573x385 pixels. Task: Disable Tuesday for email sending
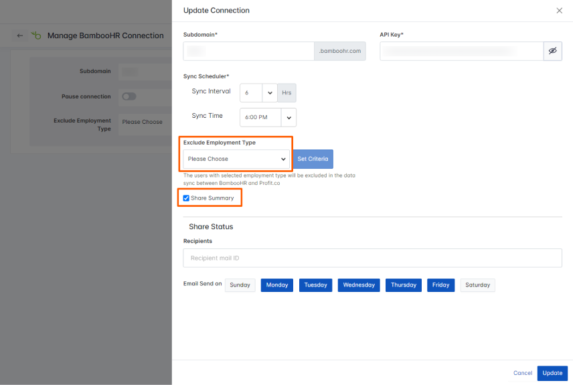point(316,285)
